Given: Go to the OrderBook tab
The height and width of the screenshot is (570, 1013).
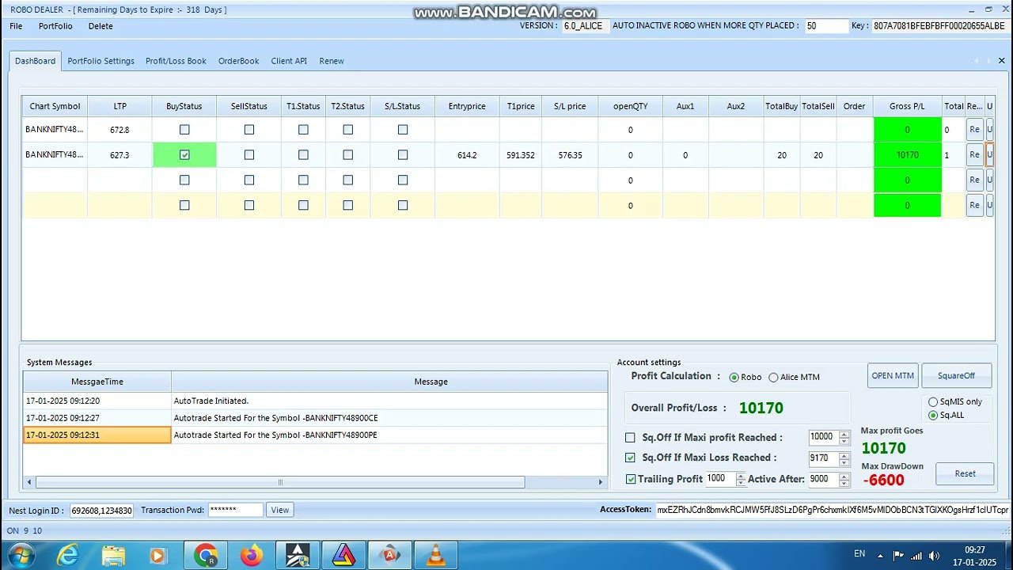Looking at the screenshot, I should tap(238, 61).
